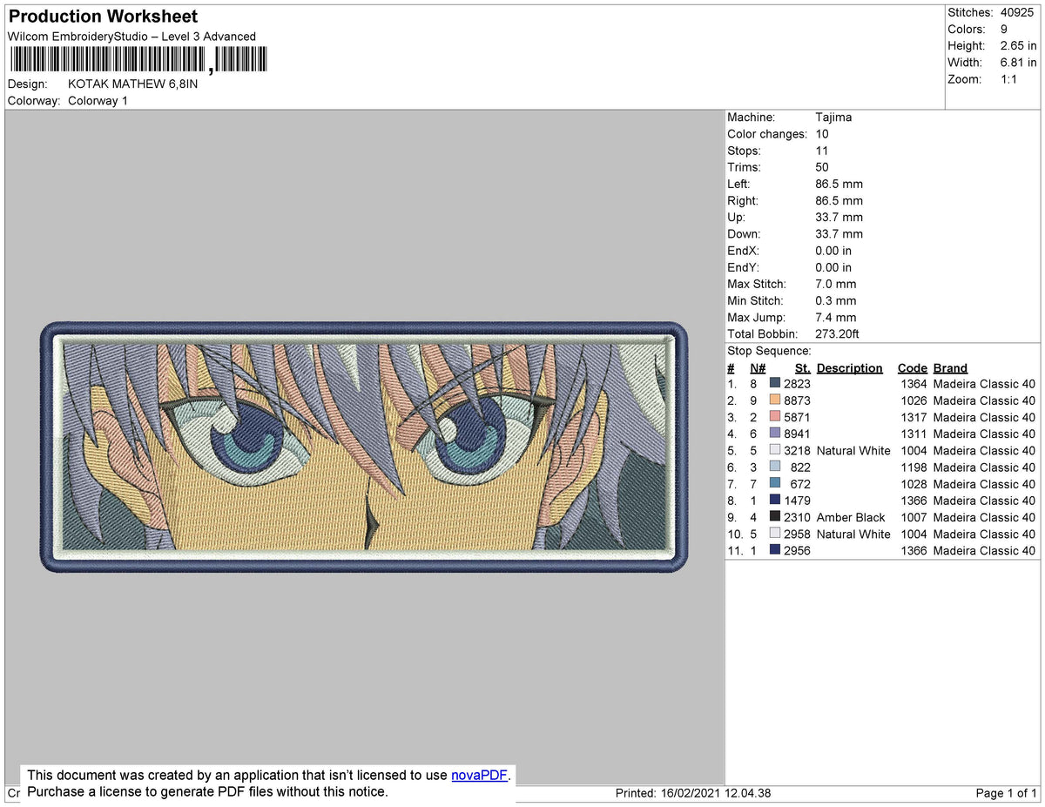Click the Colorway 1 label
Viewport: 1045px width, 807px height.
[98, 100]
